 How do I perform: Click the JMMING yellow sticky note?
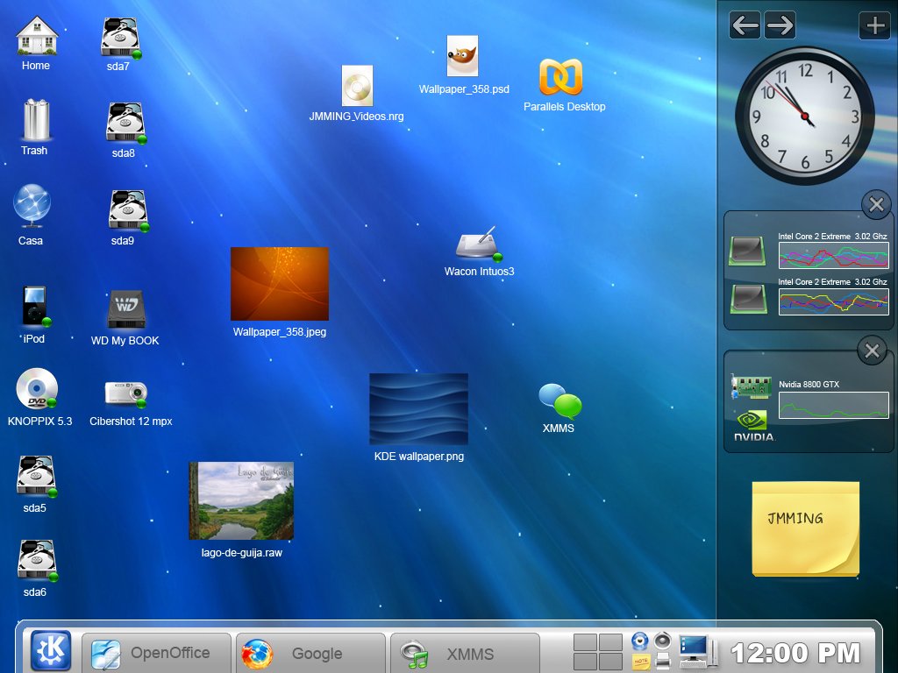pyautogui.click(x=806, y=528)
